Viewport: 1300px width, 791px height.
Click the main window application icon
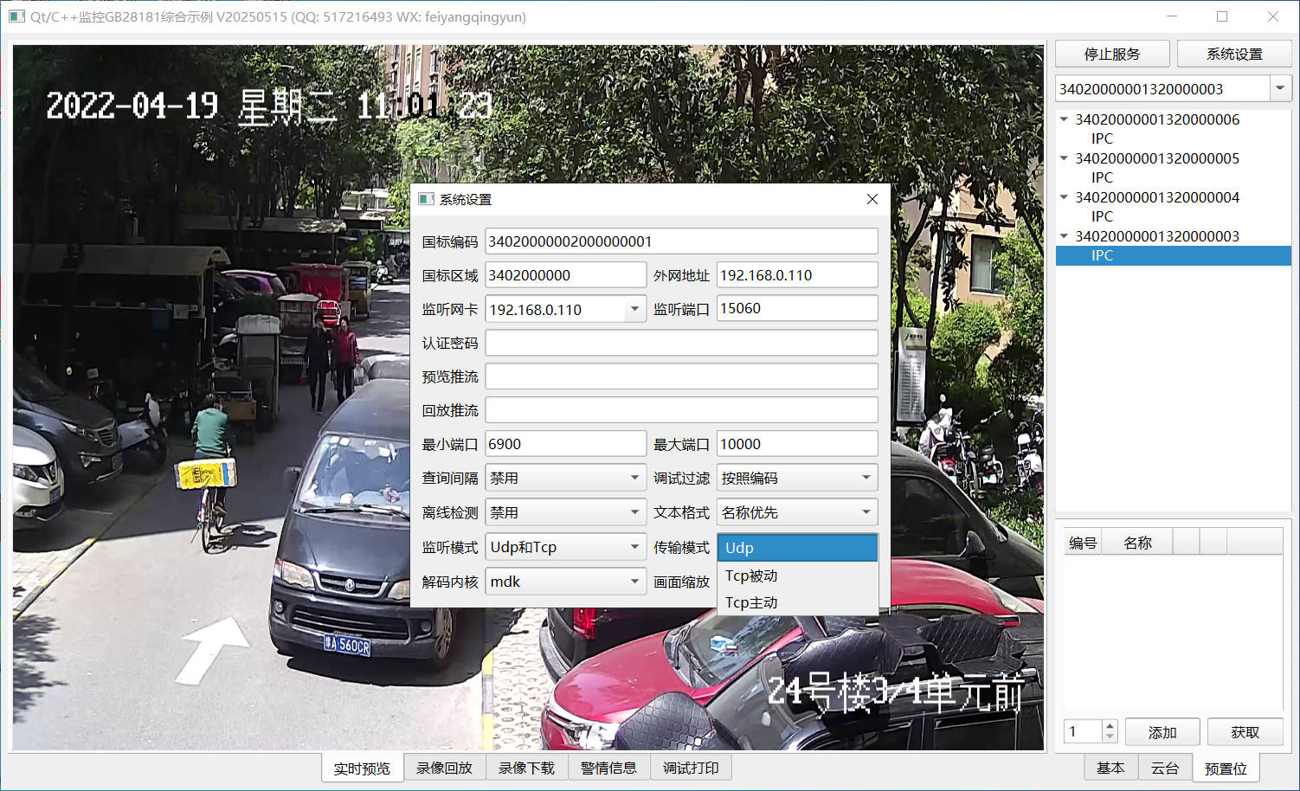coord(16,16)
